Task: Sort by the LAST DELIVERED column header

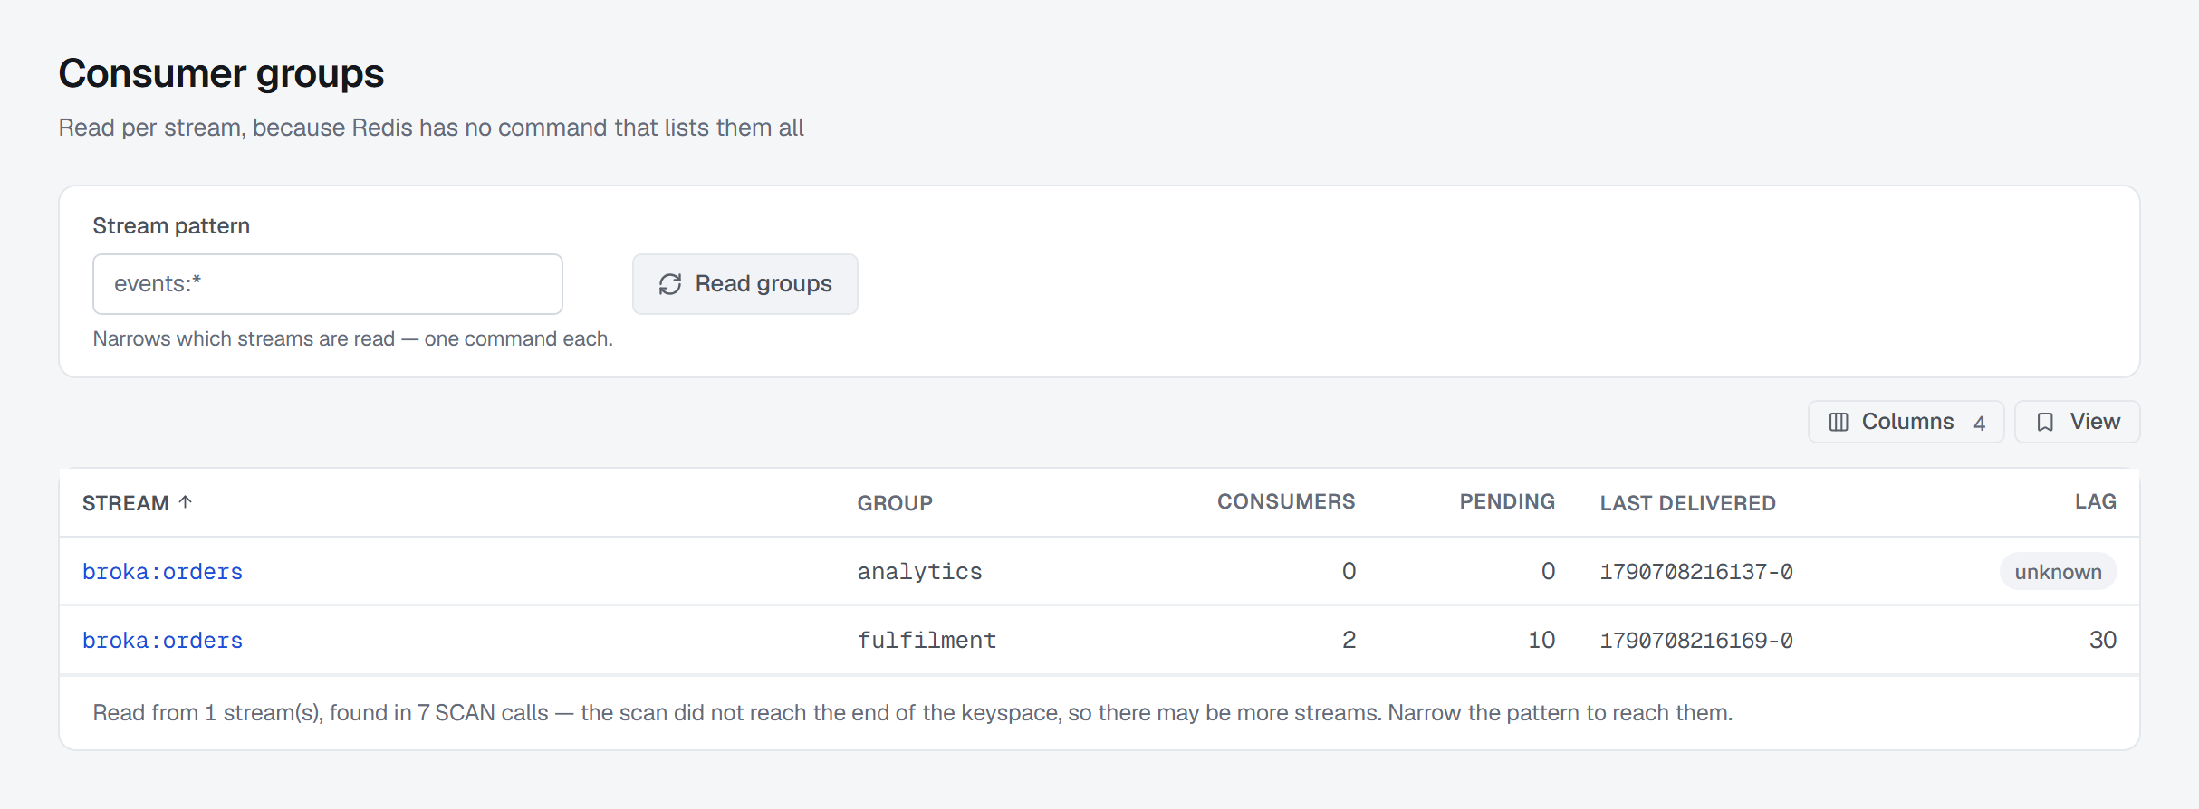Action: pos(1688,503)
